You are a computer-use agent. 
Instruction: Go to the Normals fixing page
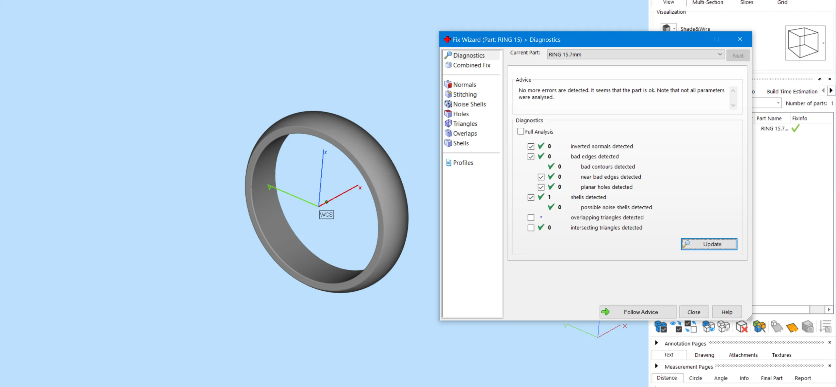pos(464,85)
